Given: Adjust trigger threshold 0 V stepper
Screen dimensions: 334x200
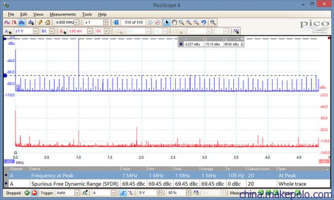Looking at the screenshot, I should [x=159, y=193].
